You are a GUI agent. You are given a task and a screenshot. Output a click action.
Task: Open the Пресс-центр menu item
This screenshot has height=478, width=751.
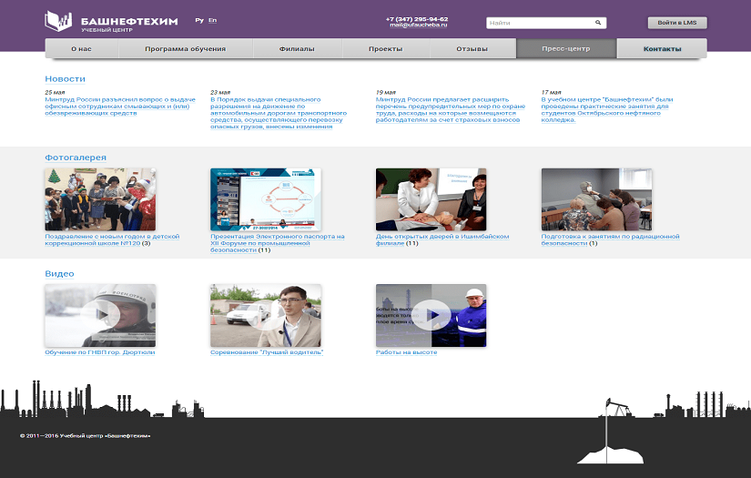(566, 48)
